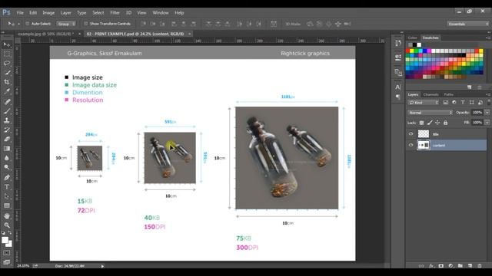Viewport: 492px width, 276px height.
Task: Filter layers by type (T icon)
Action: [x=463, y=102]
